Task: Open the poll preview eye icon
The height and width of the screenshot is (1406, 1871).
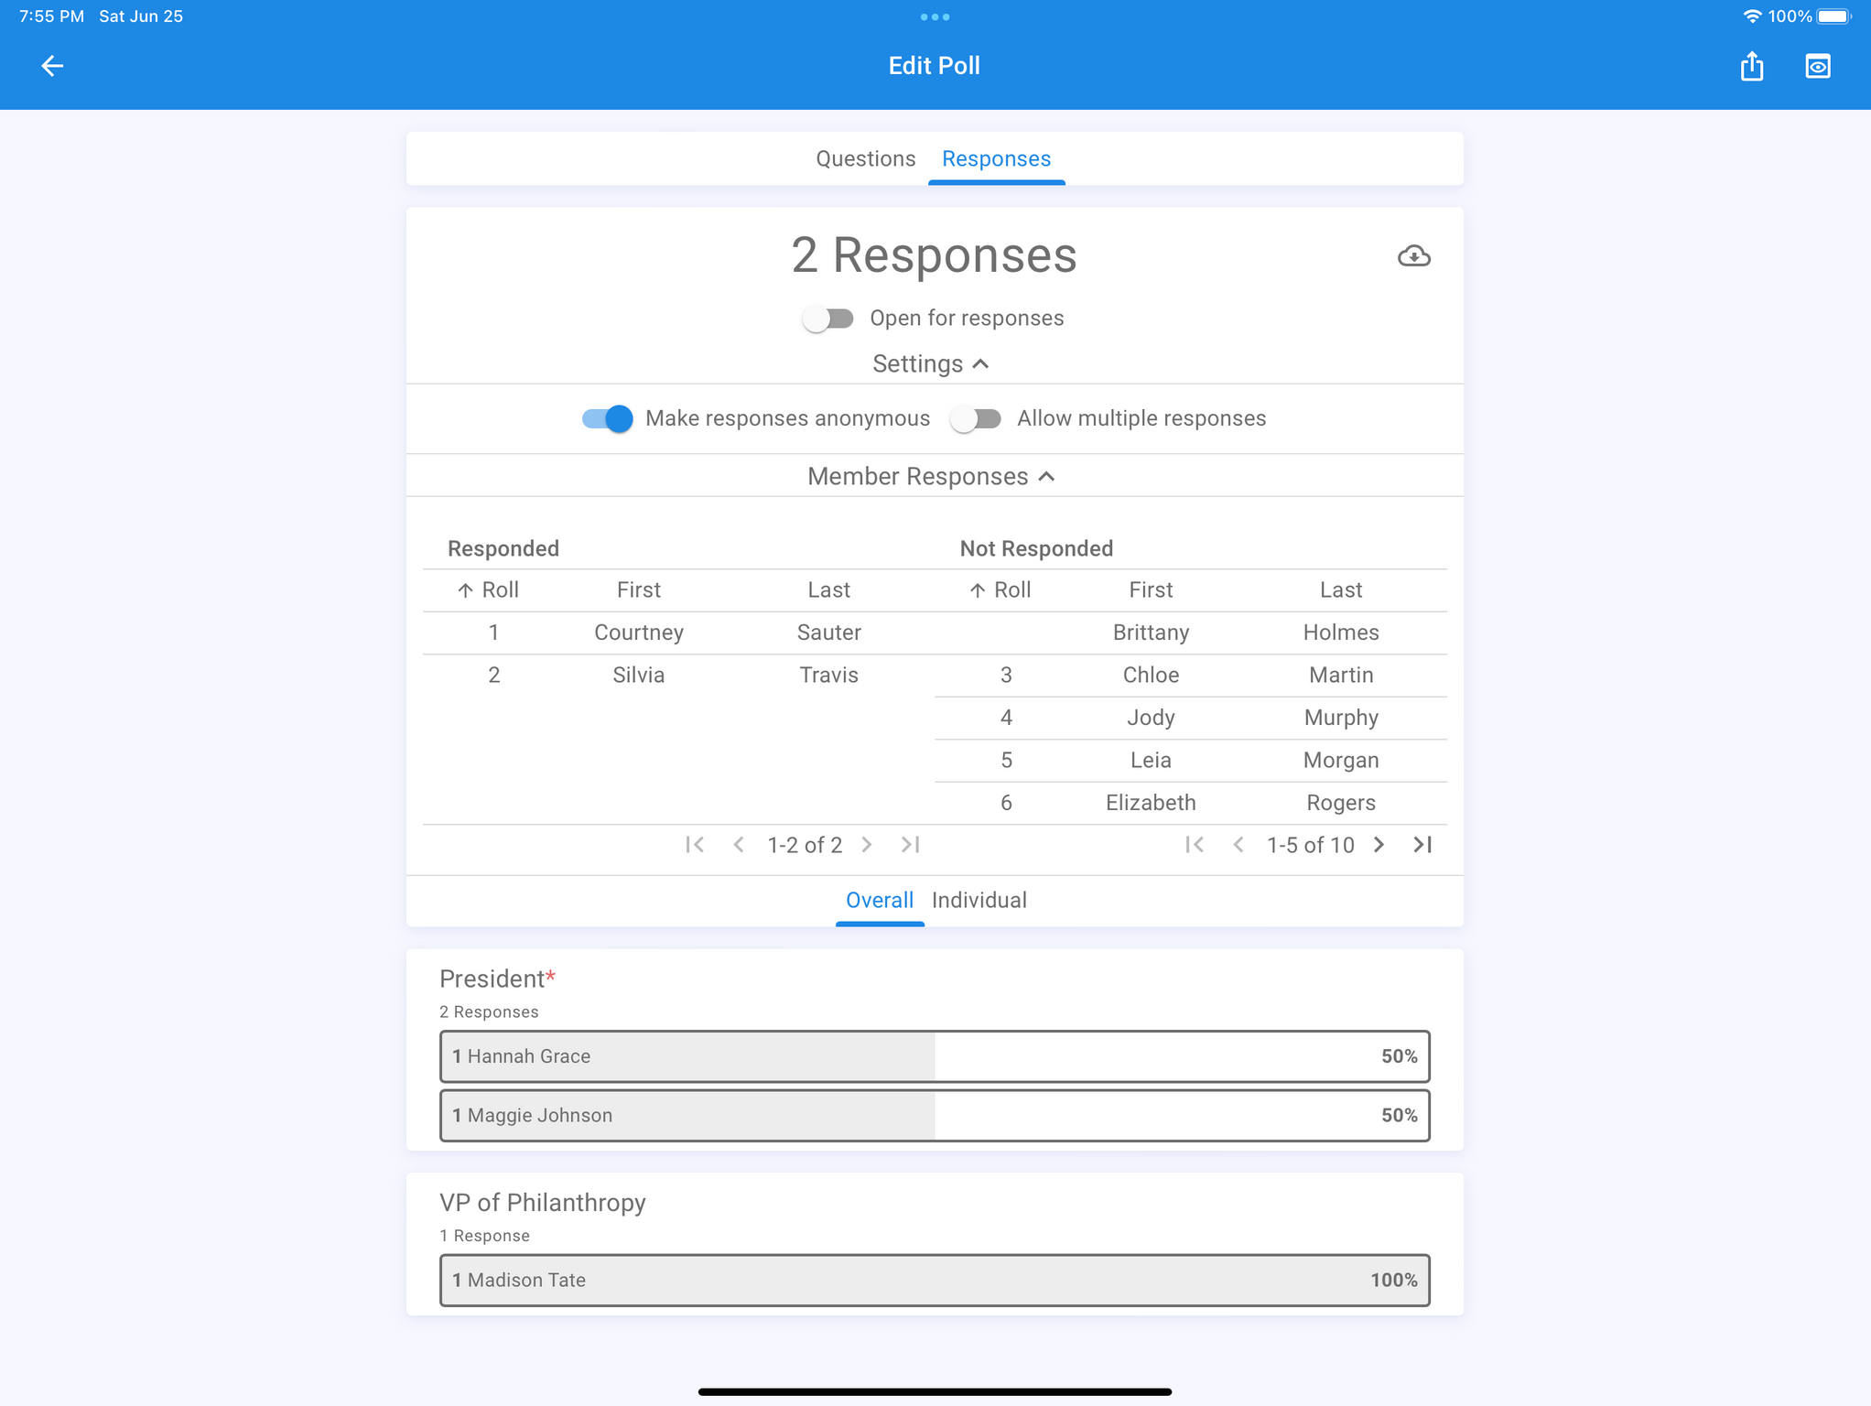Action: 1817,66
